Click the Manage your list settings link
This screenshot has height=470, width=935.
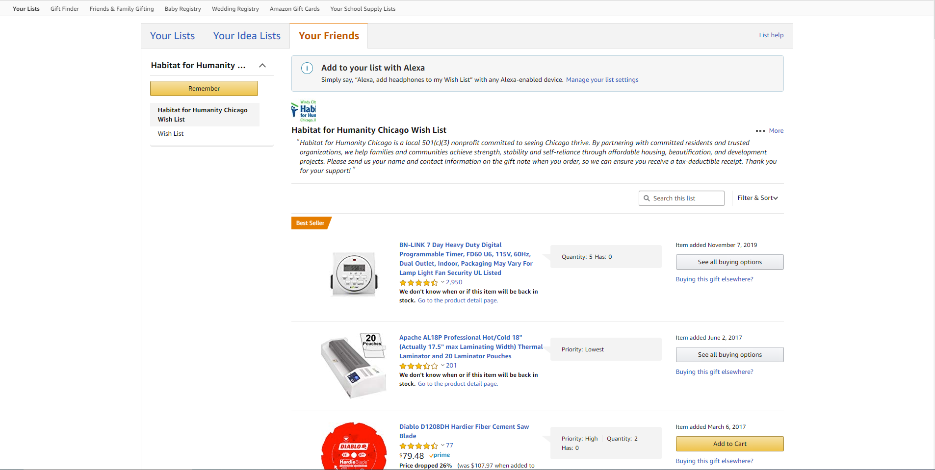[602, 80]
